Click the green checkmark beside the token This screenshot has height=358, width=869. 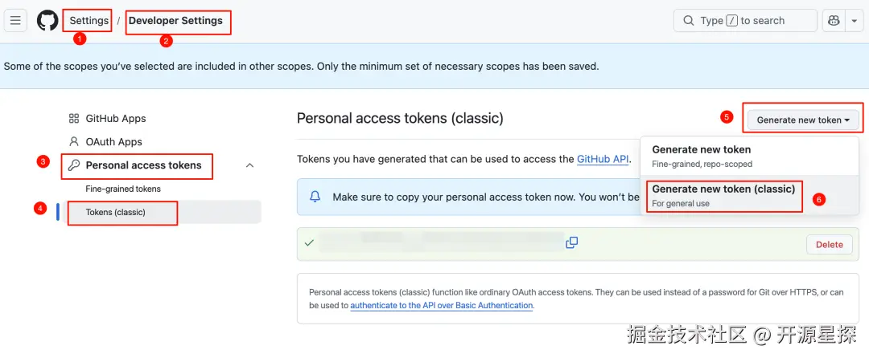(309, 242)
